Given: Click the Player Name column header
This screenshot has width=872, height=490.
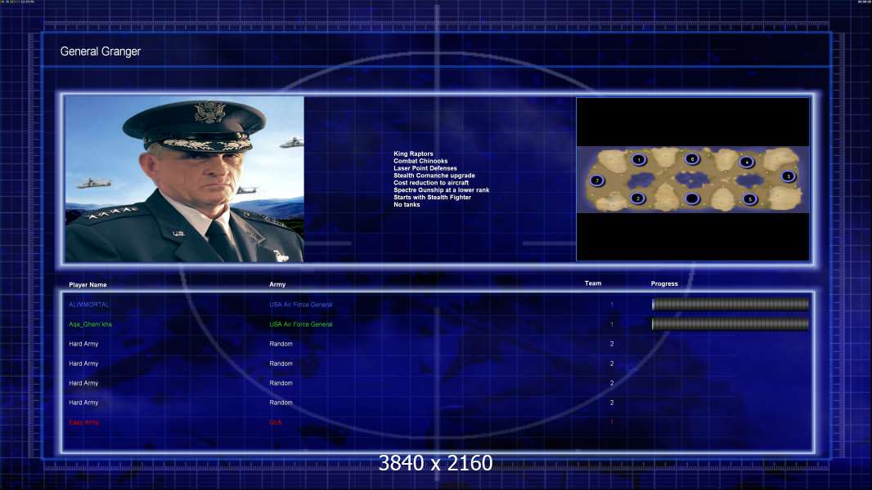Looking at the screenshot, I should click(88, 285).
